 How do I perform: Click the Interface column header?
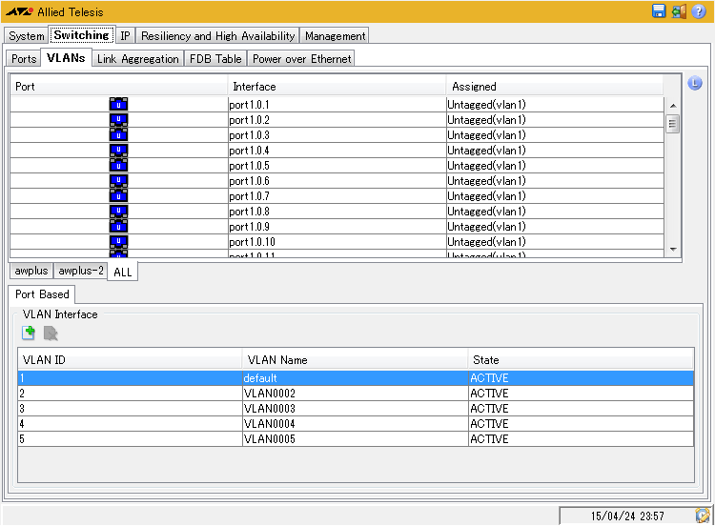tap(336, 87)
